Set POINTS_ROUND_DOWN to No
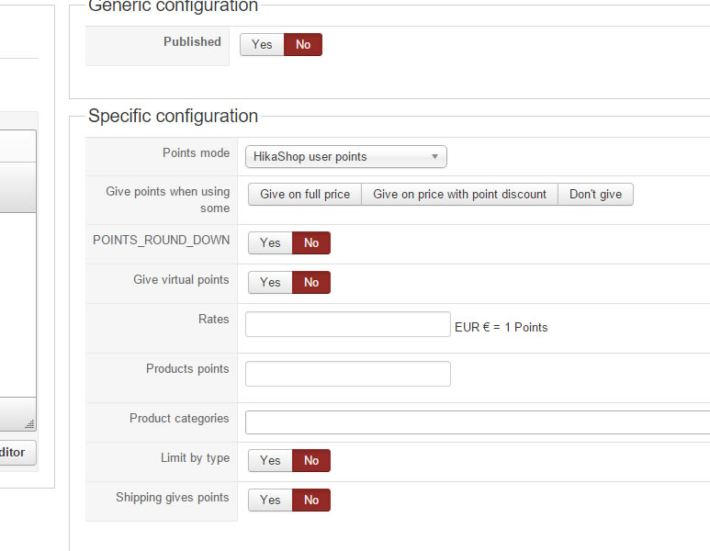710x551 pixels. [x=311, y=243]
